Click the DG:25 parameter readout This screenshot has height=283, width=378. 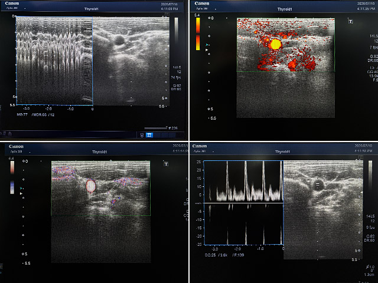coord(210,255)
